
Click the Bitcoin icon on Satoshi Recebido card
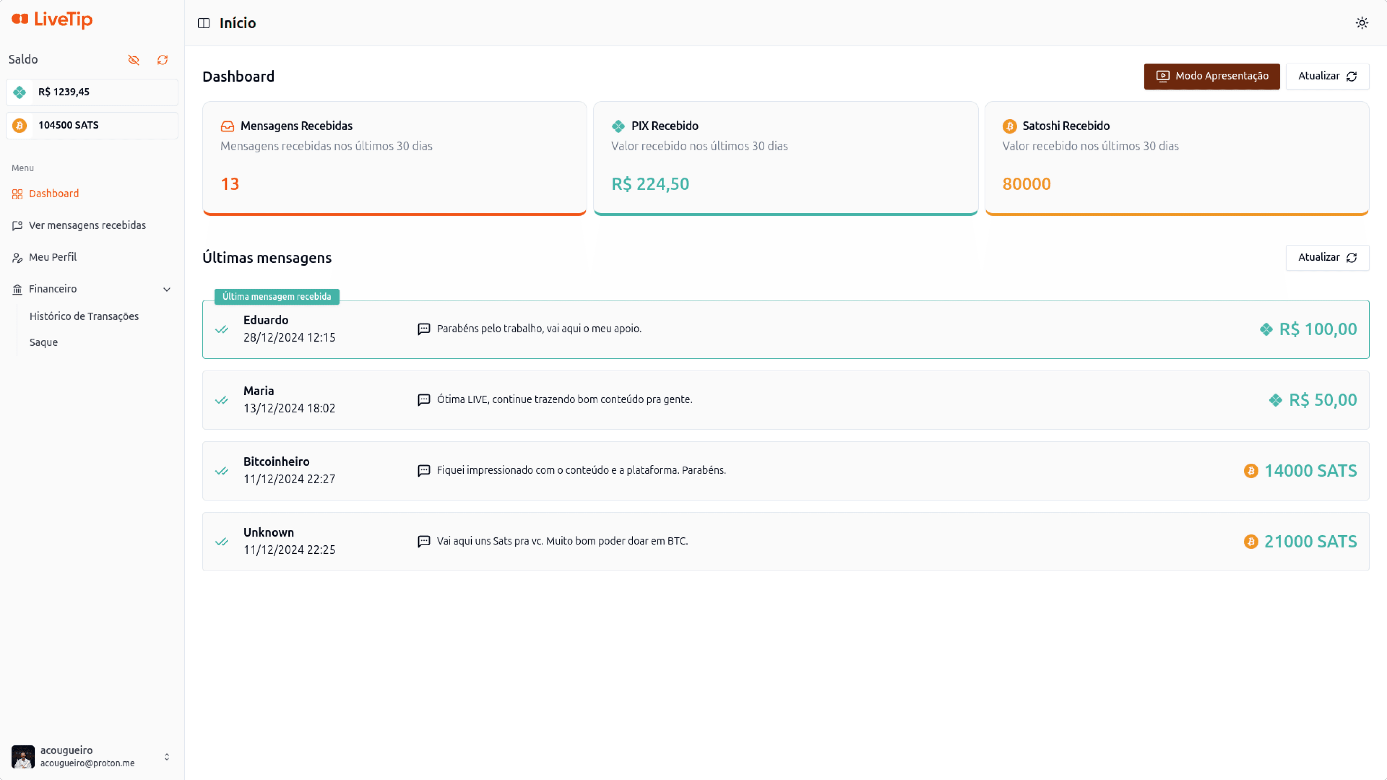coord(1010,126)
